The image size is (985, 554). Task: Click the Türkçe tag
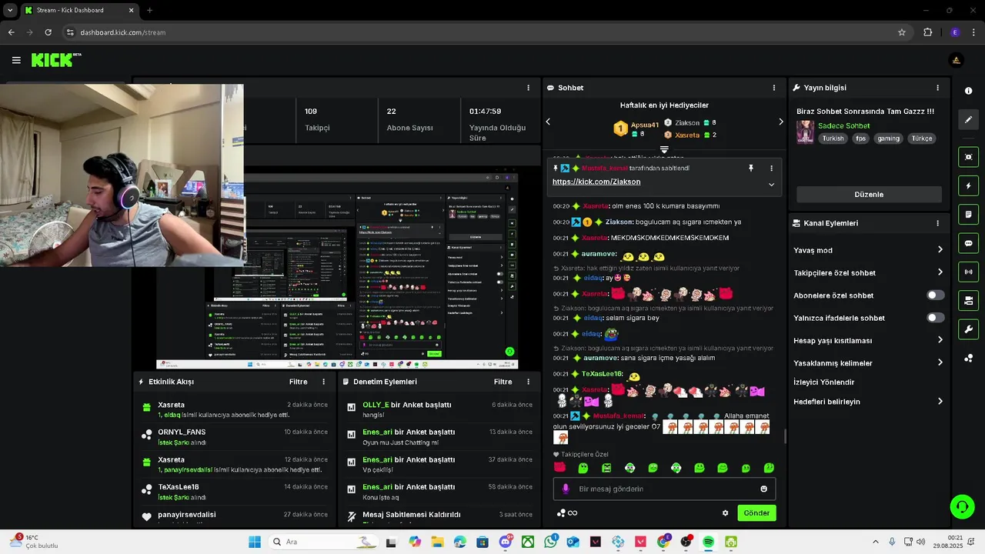point(921,138)
